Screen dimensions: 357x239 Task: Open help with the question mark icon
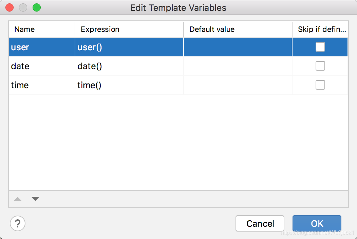(x=18, y=223)
